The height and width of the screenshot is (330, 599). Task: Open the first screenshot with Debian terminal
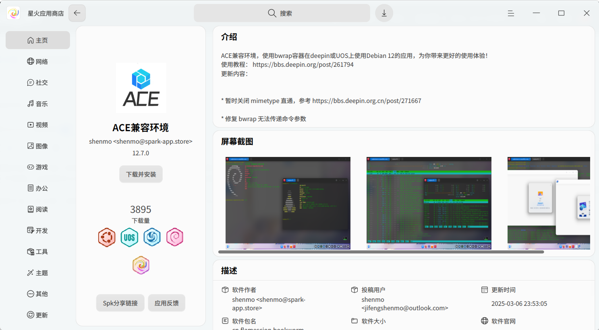pyautogui.click(x=288, y=203)
